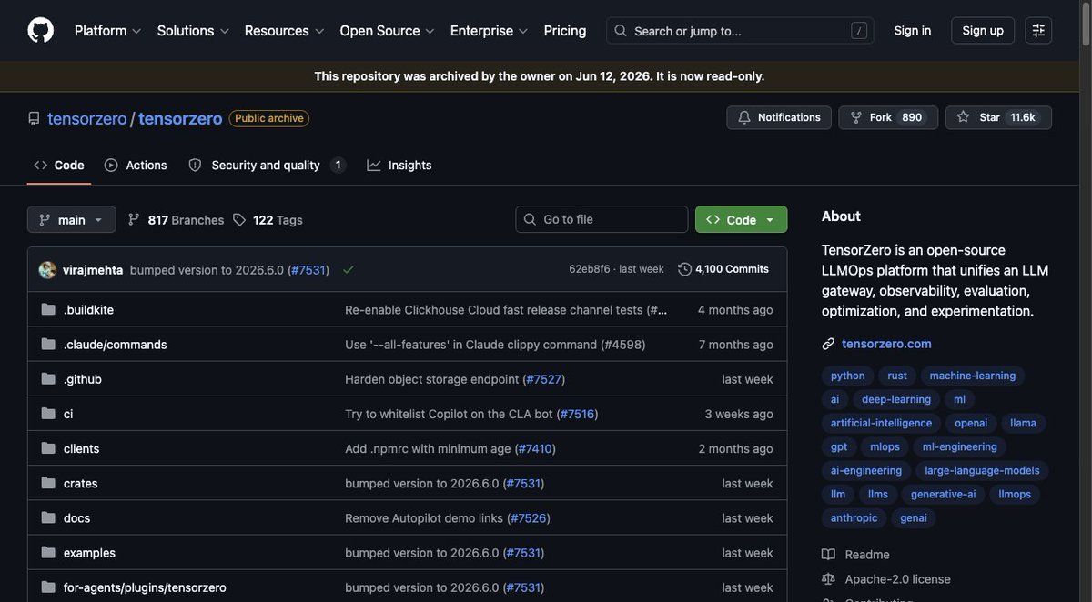Open pull request #7516 link

point(577,414)
